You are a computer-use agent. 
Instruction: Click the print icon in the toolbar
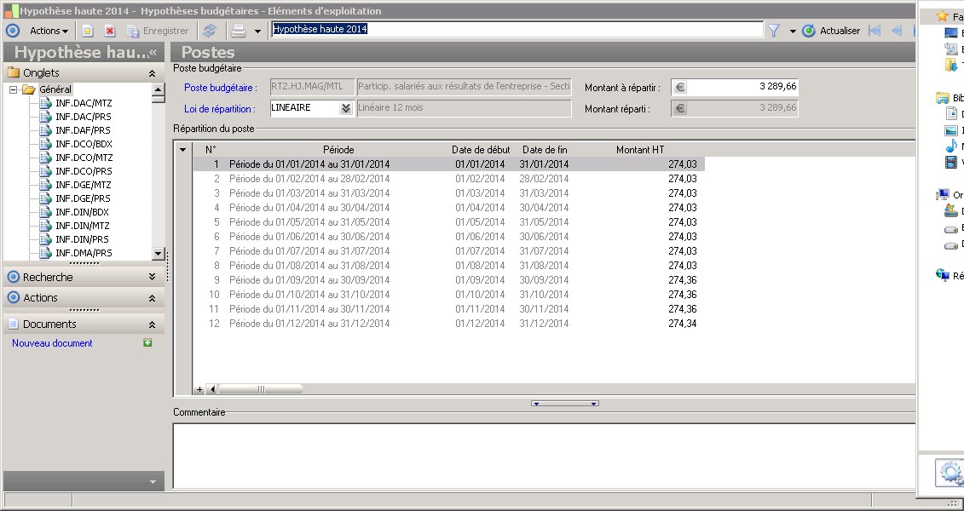(x=240, y=31)
